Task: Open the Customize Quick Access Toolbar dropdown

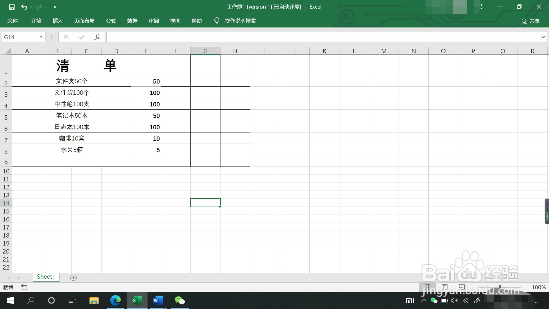Action: (55, 7)
